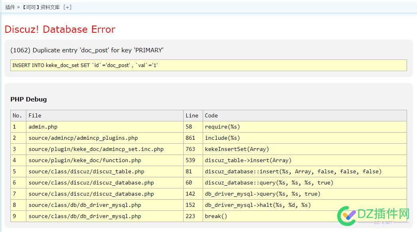Click the PHP Debug section title
The image size is (417, 232).
(x=28, y=99)
